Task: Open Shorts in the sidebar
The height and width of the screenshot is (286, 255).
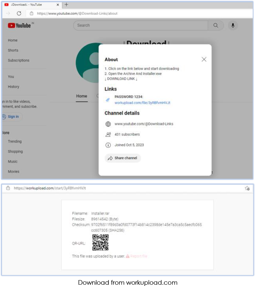Action: tap(13, 50)
